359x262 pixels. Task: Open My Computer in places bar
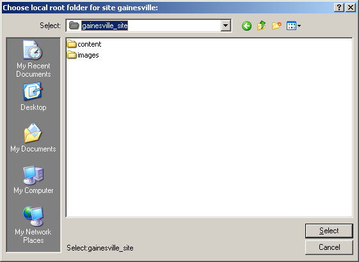(33, 180)
